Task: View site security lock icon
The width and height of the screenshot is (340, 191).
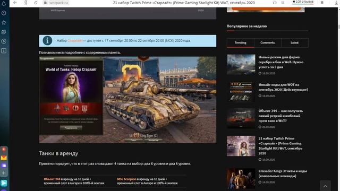Action: coord(45,3)
